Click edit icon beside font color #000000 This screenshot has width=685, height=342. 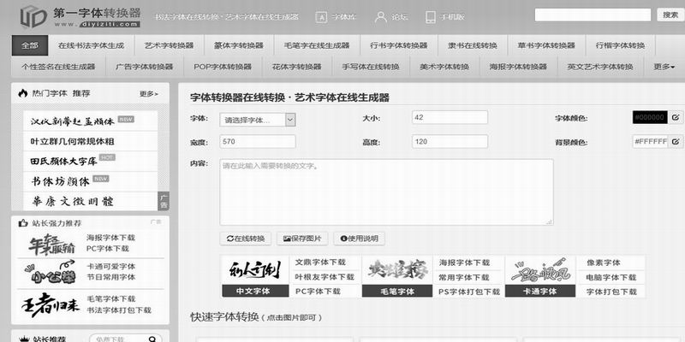[x=676, y=117]
